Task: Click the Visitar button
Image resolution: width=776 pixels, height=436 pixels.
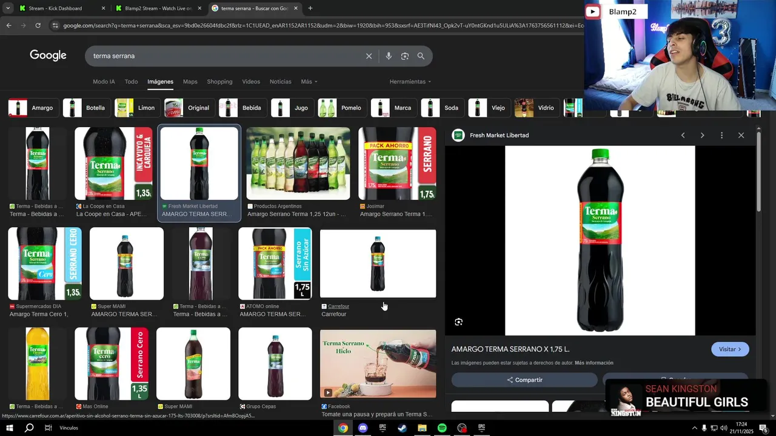Action: [x=730, y=349]
